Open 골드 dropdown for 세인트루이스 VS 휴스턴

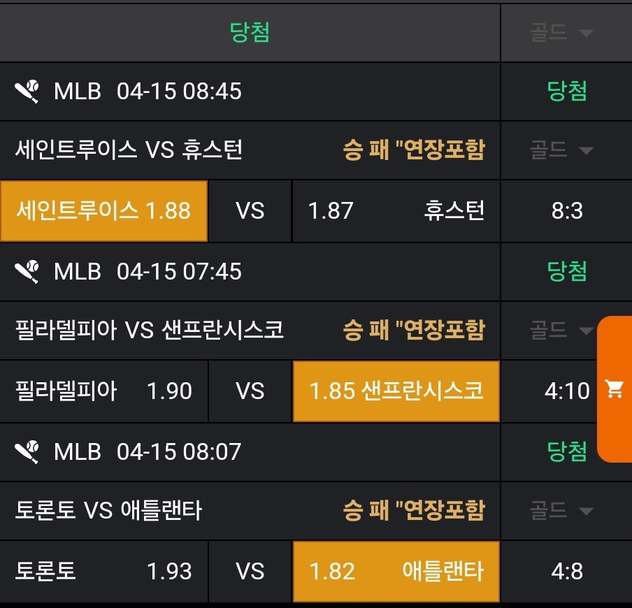pos(562,150)
